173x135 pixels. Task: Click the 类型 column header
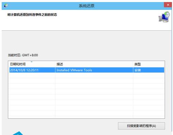pos(149,64)
